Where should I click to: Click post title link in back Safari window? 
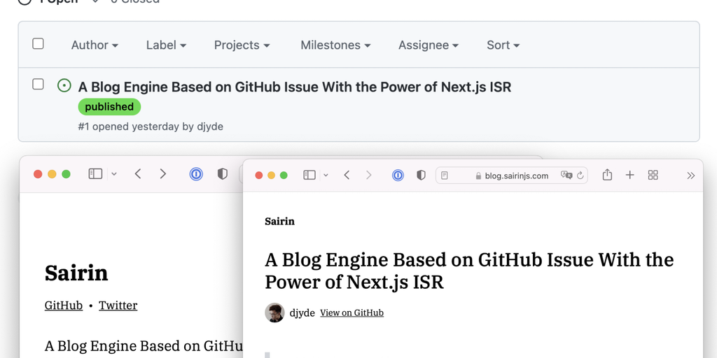[143, 345]
